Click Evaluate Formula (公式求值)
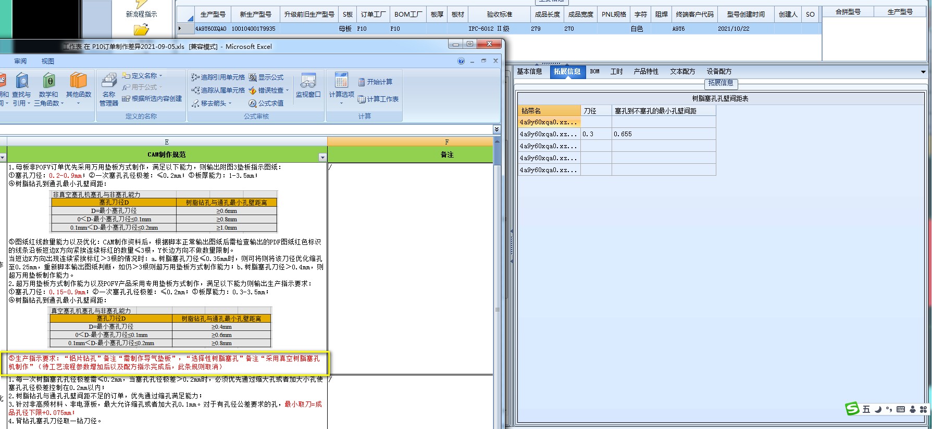This screenshot has height=429, width=932. click(x=266, y=103)
